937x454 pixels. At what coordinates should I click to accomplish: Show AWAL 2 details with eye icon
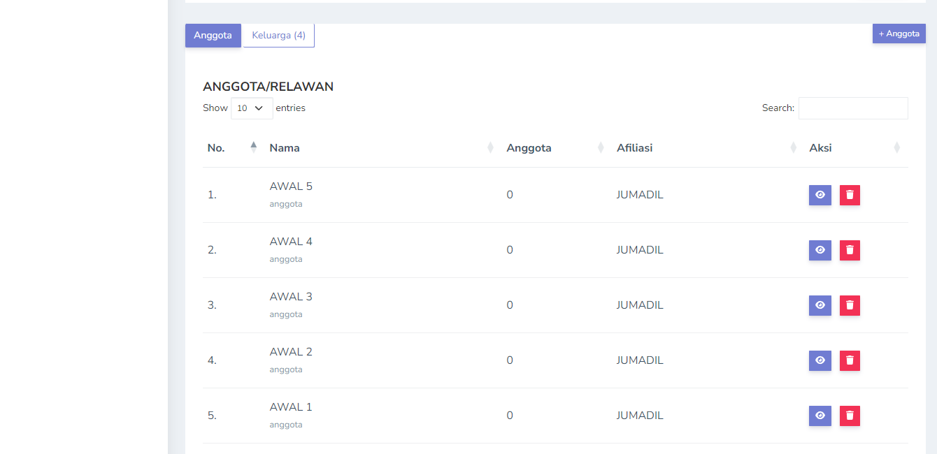820,360
